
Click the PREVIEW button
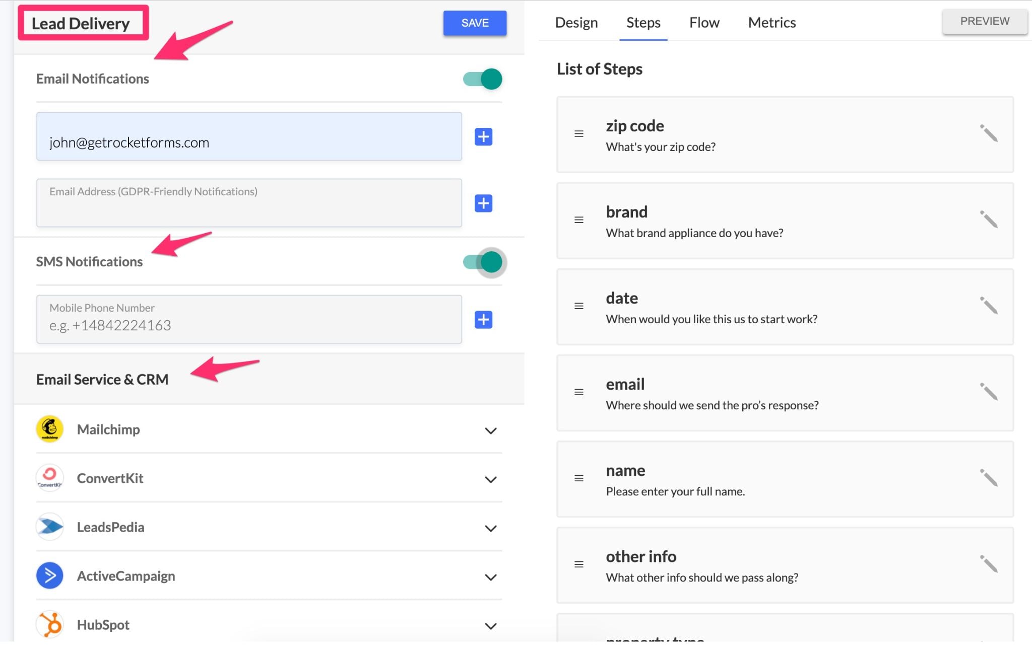[x=984, y=22]
